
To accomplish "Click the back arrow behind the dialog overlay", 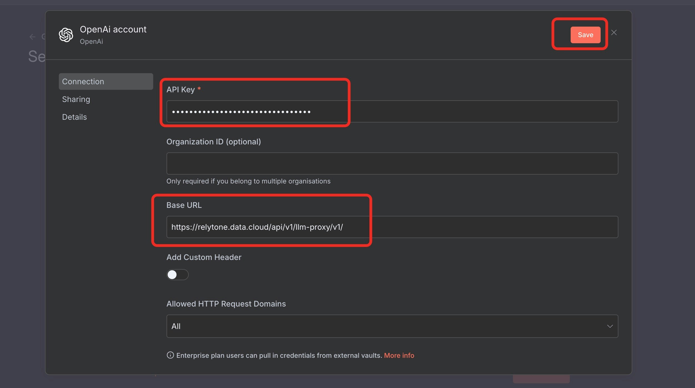I will coord(32,36).
